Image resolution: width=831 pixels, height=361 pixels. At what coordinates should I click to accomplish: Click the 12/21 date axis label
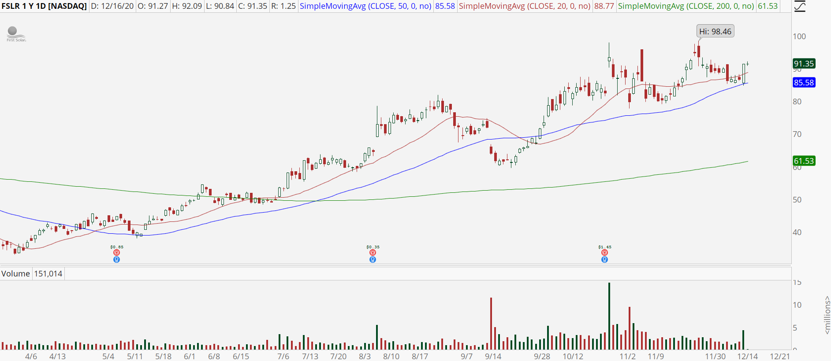pyautogui.click(x=780, y=356)
